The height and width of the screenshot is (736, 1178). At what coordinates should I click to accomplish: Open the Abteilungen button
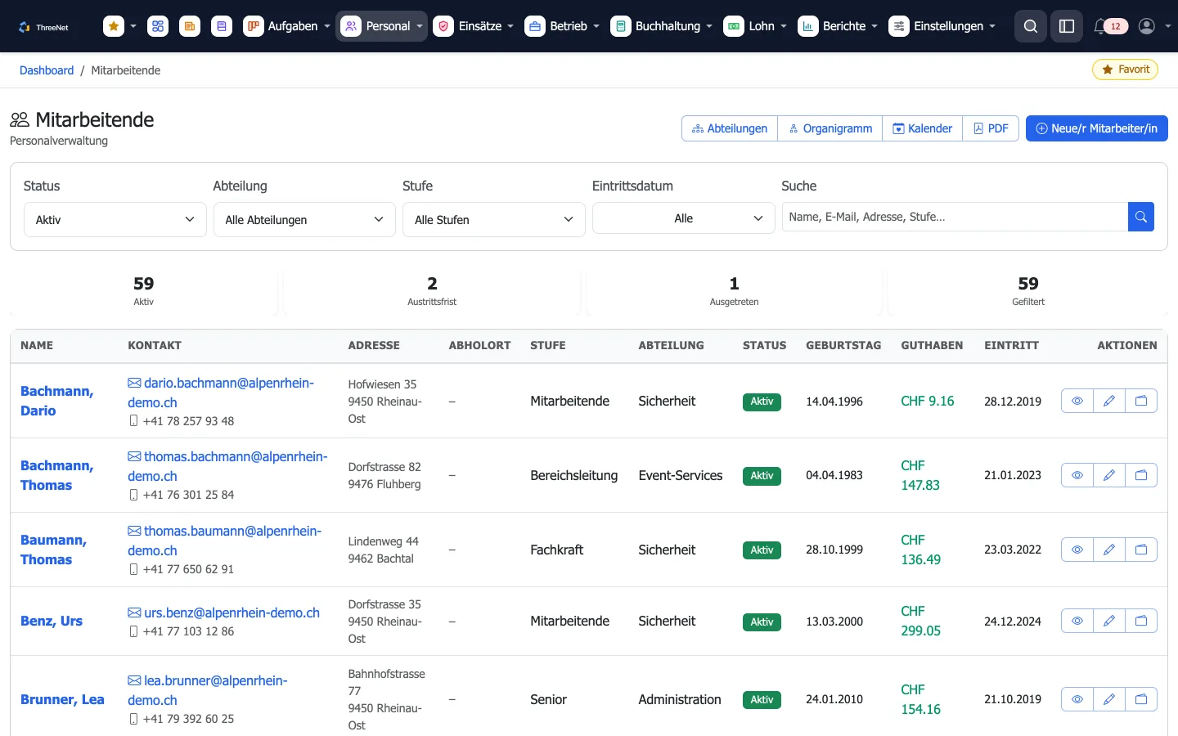pyautogui.click(x=730, y=128)
